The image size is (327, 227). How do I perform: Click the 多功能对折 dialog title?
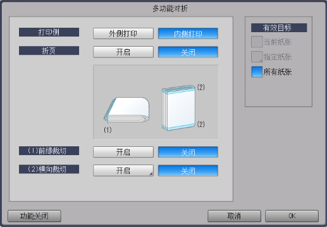(170, 9)
